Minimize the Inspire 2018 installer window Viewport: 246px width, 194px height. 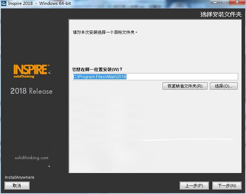pos(215,2)
